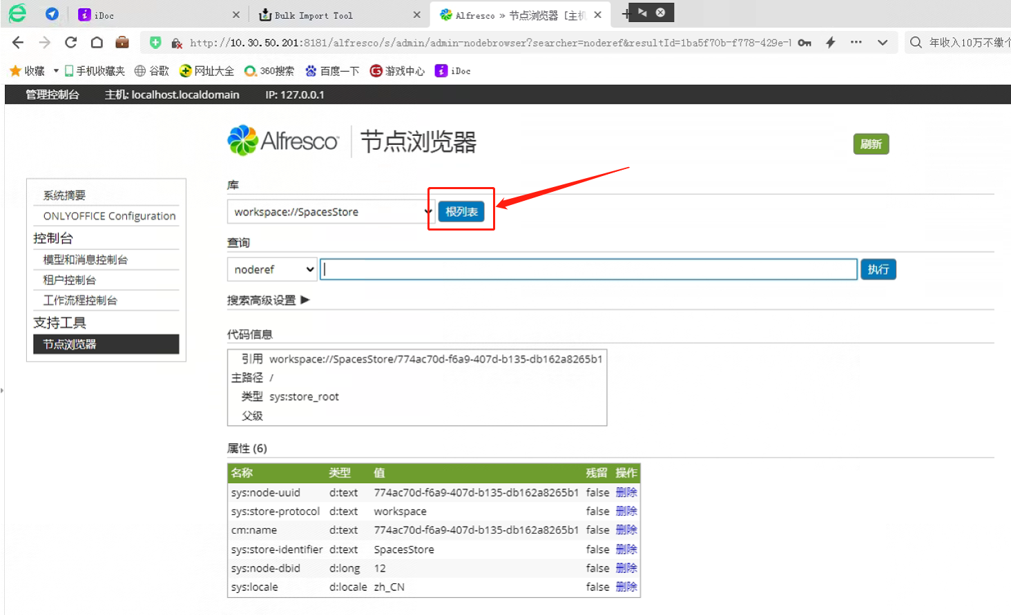The width and height of the screenshot is (1011, 615).
Task: Click the green shield security icon
Action: pyautogui.click(x=155, y=43)
